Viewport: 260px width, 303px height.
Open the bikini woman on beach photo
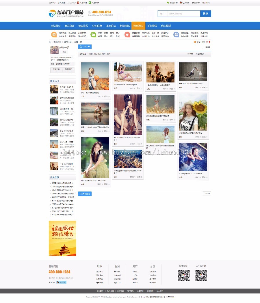[x=128, y=72]
